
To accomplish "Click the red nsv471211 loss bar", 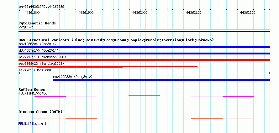I will (144, 60).
